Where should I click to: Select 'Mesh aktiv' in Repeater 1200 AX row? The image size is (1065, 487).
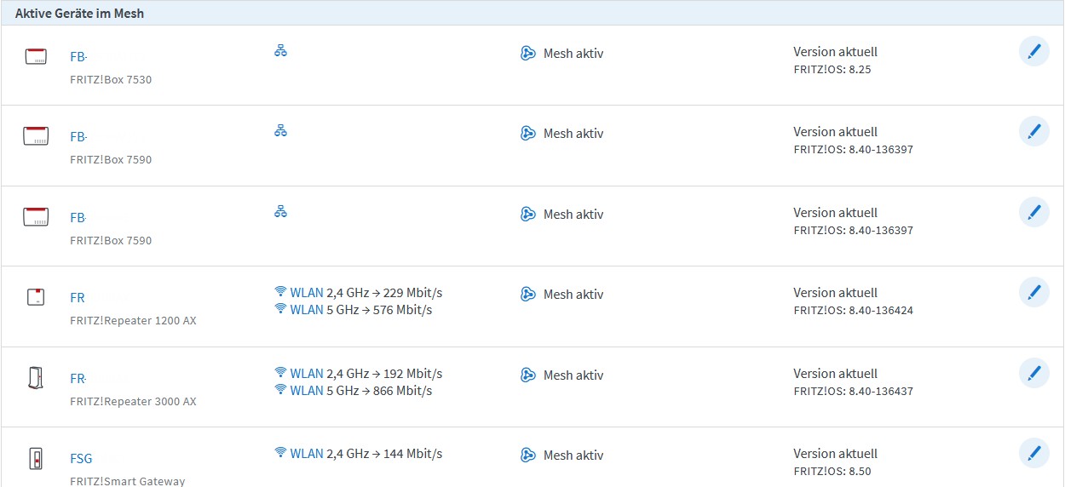573,294
